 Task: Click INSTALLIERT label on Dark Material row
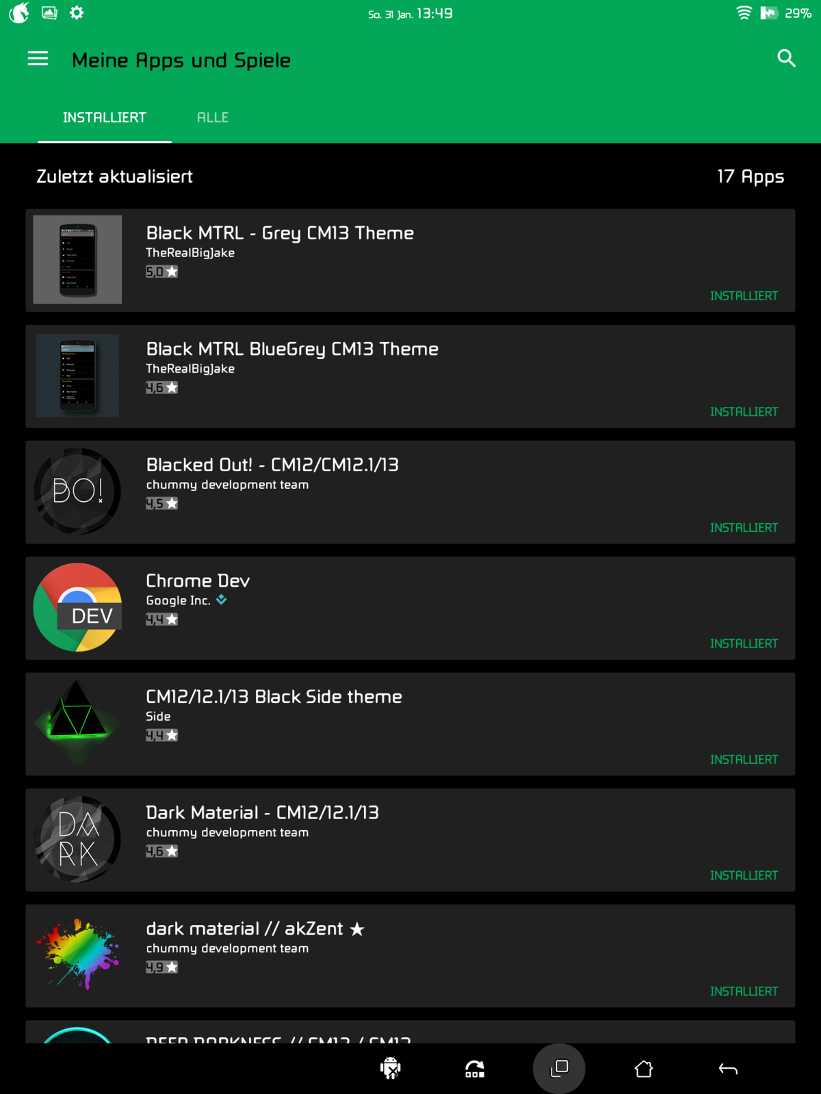pos(744,875)
